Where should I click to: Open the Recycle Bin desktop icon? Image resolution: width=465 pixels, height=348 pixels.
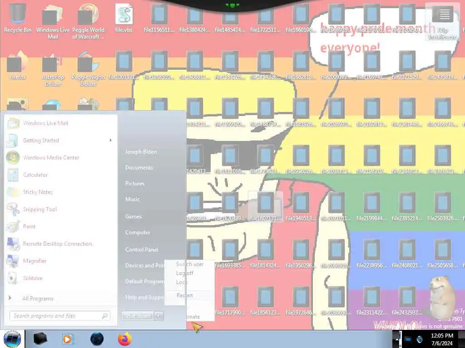tap(18, 18)
